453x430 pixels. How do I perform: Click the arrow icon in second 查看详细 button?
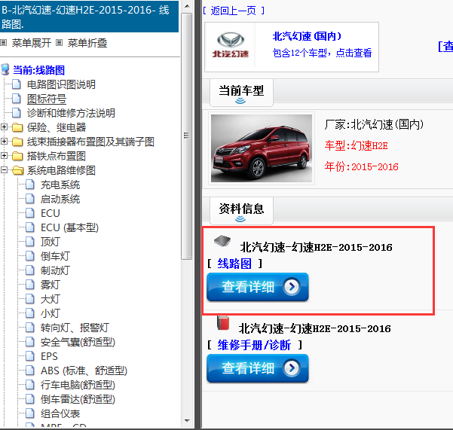tap(292, 368)
